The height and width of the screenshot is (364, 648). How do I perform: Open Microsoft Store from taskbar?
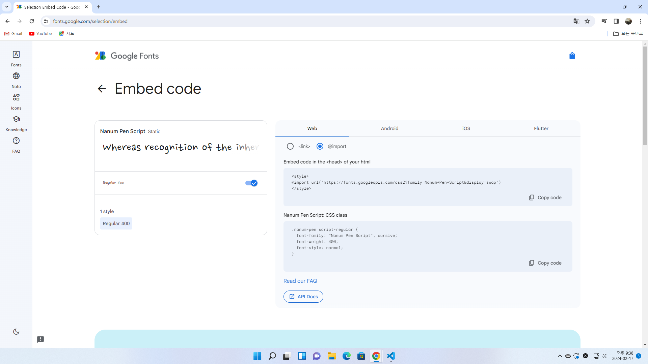pyautogui.click(x=361, y=356)
